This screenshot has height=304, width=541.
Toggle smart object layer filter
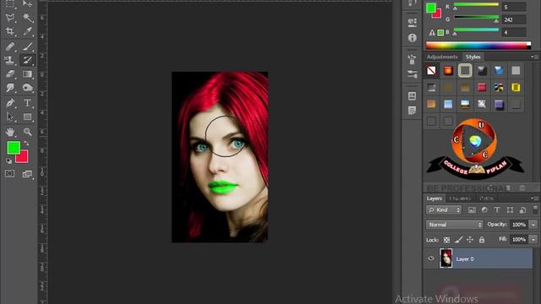(x=522, y=210)
